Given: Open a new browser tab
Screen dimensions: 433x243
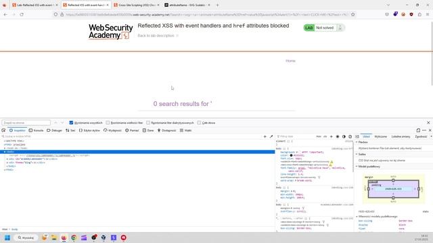Looking at the screenshot, I should [x=217, y=5].
